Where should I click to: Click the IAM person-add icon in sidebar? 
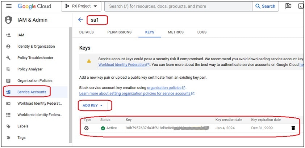[8, 35]
